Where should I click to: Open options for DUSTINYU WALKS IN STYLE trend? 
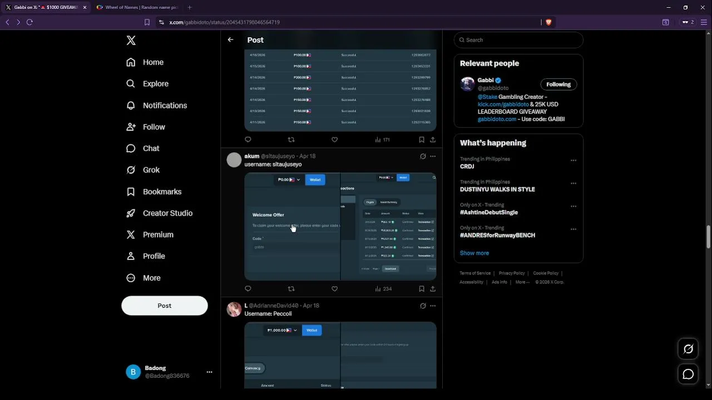coord(573,183)
